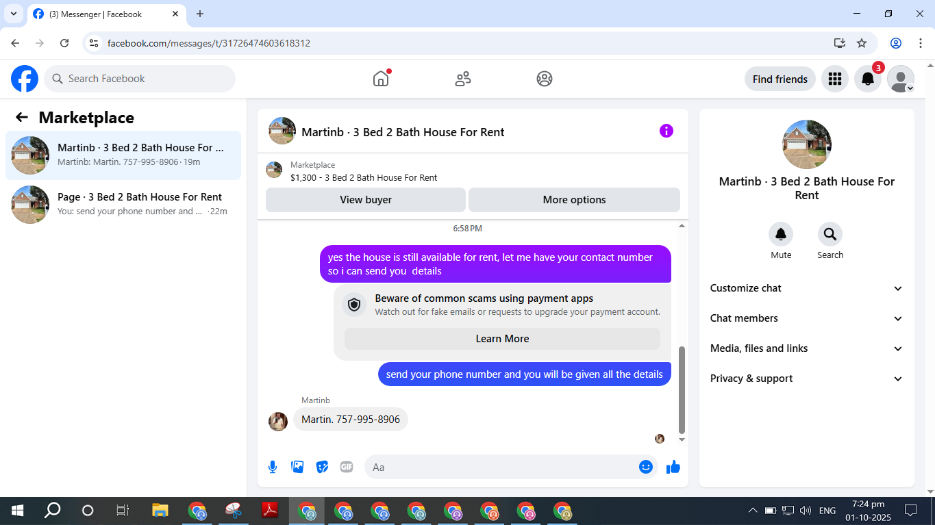The height and width of the screenshot is (525, 935).
Task: Focus the Search Facebook field
Action: [140, 79]
